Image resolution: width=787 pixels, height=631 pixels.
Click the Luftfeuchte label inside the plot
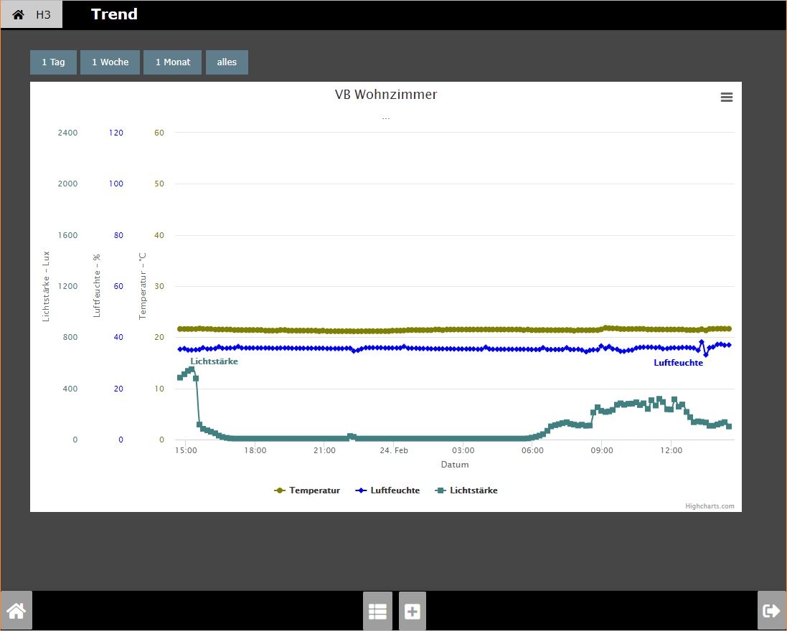pos(678,363)
